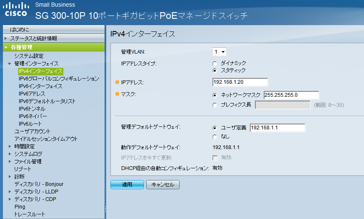Open IPv6デフォルトルータリスト page
This screenshot has height=219, width=364.
pos(47,101)
